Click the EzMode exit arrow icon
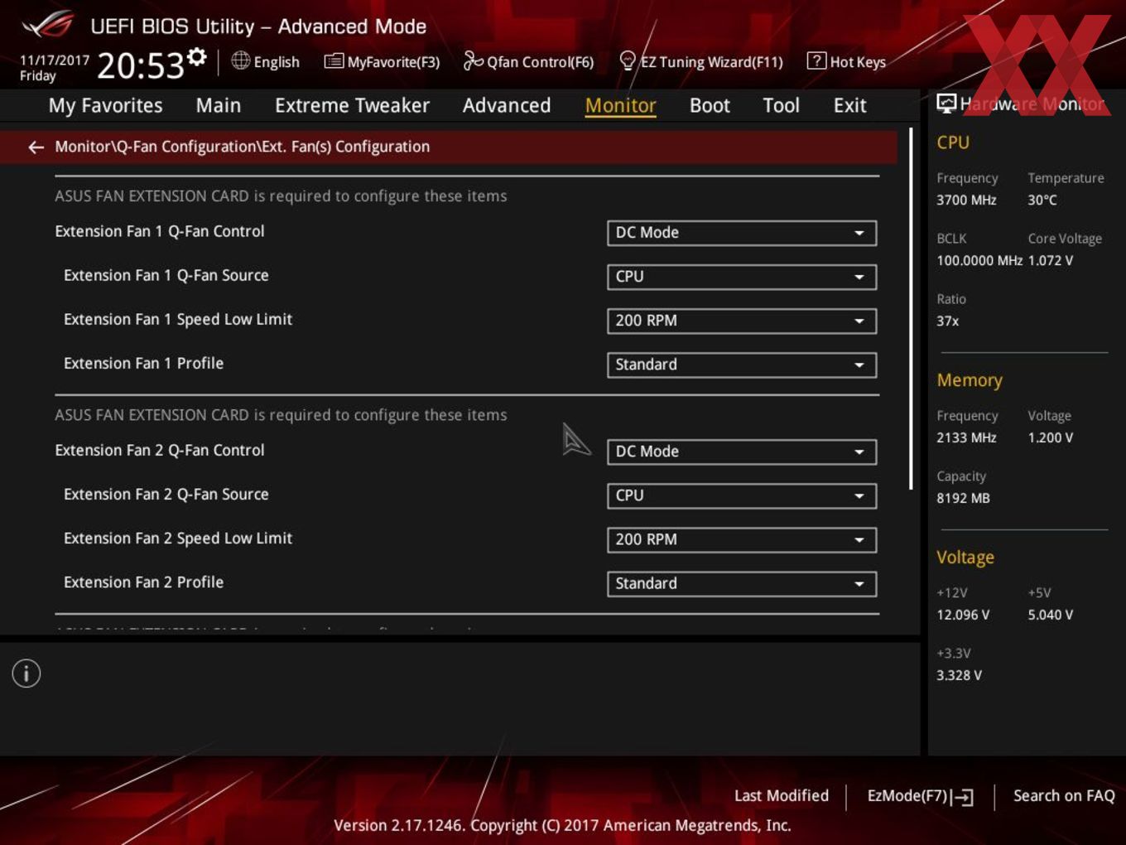 (962, 797)
